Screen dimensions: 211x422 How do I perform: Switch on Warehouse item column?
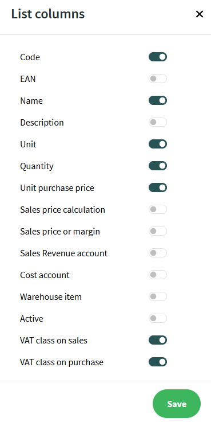pos(158,296)
